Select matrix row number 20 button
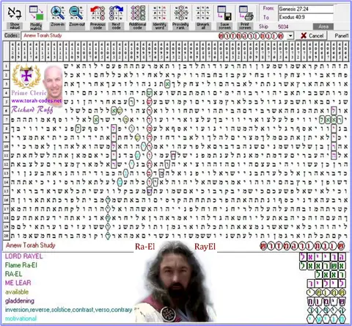This screenshot has width=352, height=326. pos(7,236)
